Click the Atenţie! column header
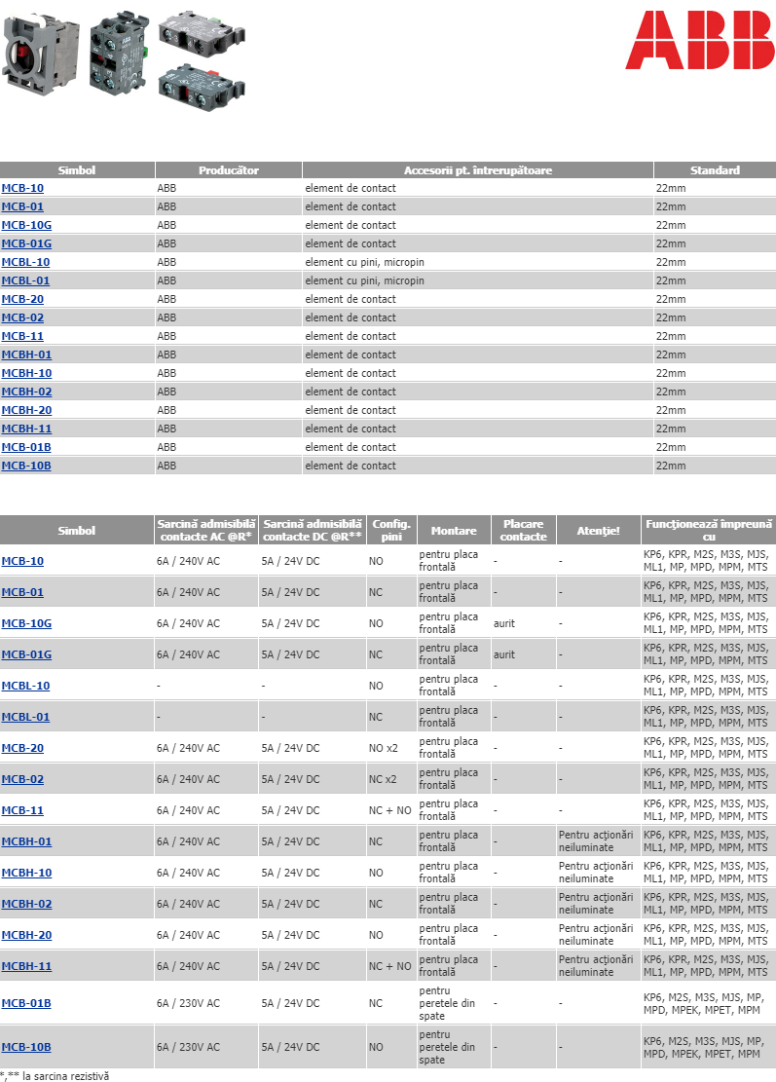Viewport: 776px width, 1082px height. tap(598, 530)
